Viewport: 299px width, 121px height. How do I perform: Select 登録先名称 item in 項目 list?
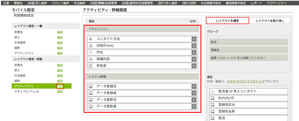click(249, 111)
